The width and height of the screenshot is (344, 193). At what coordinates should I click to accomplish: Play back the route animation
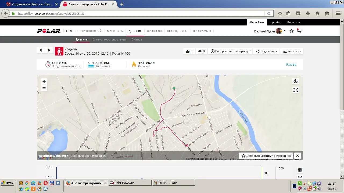tap(230, 51)
